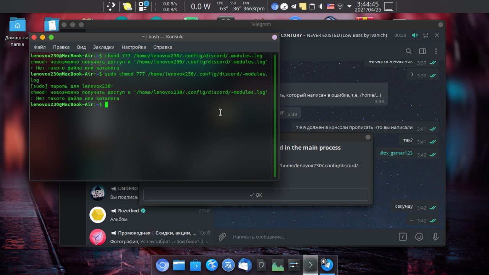Switch to Konsole via its dock icon
Image resolution: width=489 pixels, height=275 pixels.
[x=311, y=265]
